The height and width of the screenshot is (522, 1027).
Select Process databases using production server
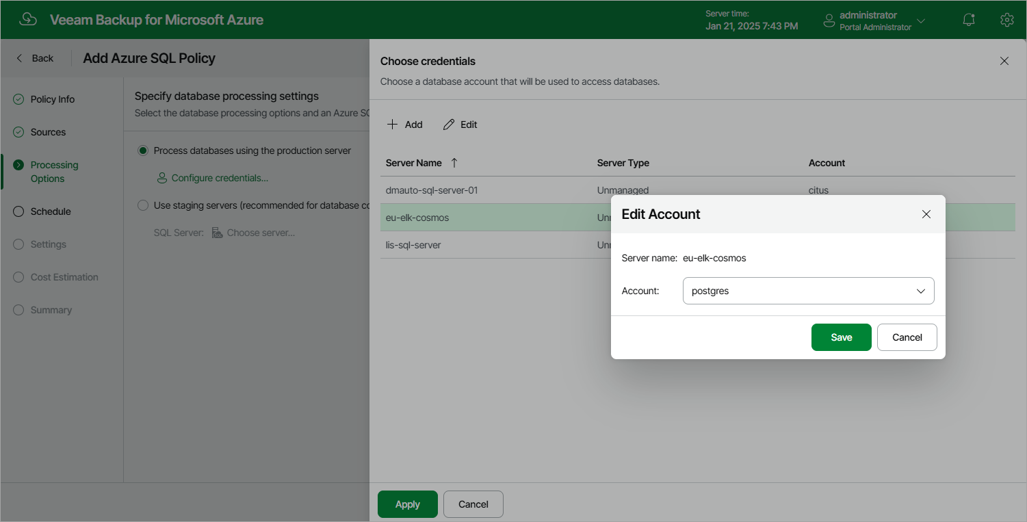coord(143,151)
